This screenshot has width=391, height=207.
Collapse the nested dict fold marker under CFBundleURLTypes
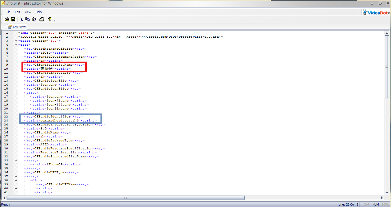click(x=16, y=180)
